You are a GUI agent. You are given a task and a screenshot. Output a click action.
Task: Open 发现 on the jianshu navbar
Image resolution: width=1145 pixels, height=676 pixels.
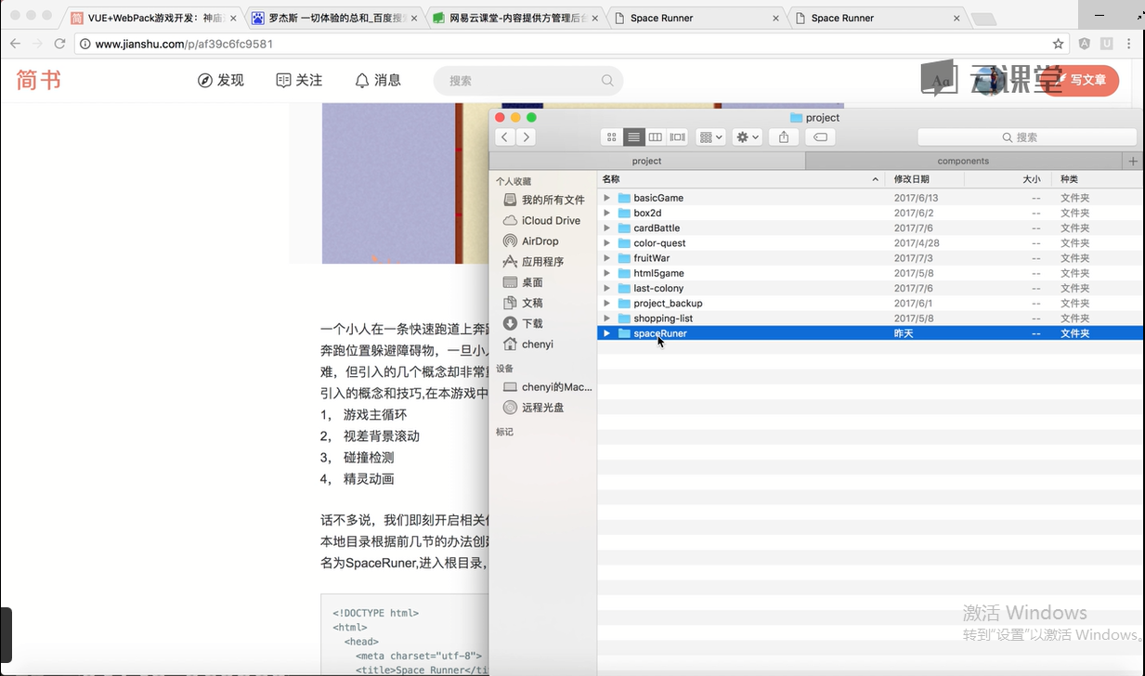221,81
